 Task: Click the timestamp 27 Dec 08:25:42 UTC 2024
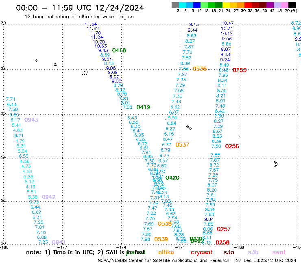tap(266, 261)
